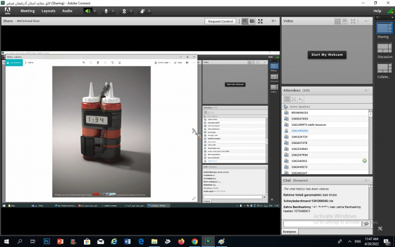This screenshot has width=395, height=247.
Task: Select the Everyone chat tab
Action: click(290, 231)
